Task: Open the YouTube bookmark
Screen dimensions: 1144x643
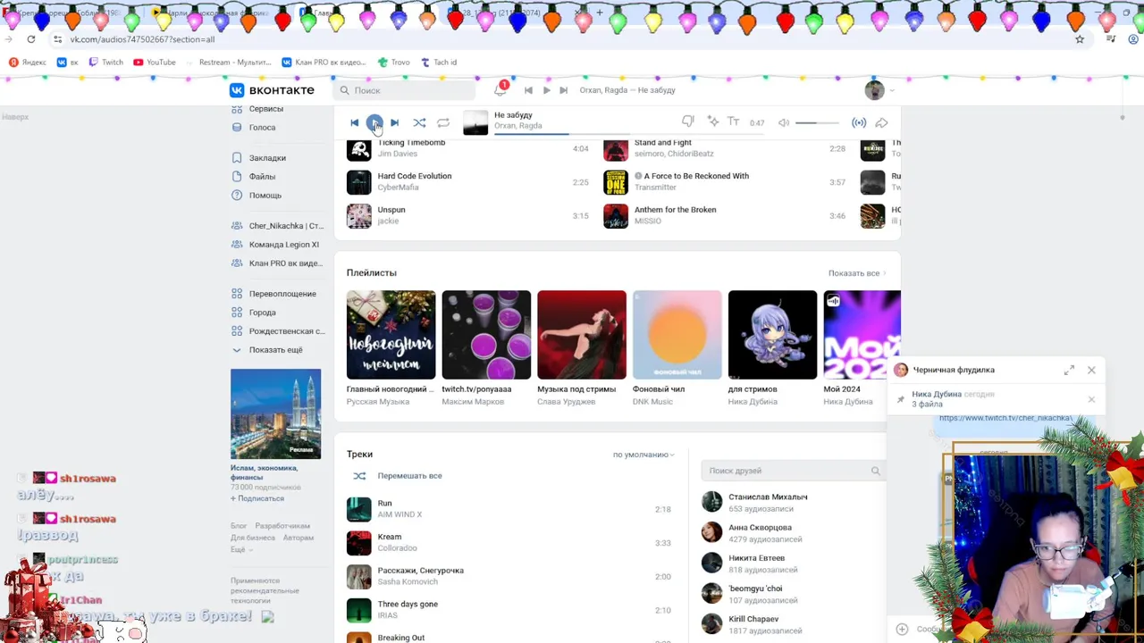Action: click(155, 63)
